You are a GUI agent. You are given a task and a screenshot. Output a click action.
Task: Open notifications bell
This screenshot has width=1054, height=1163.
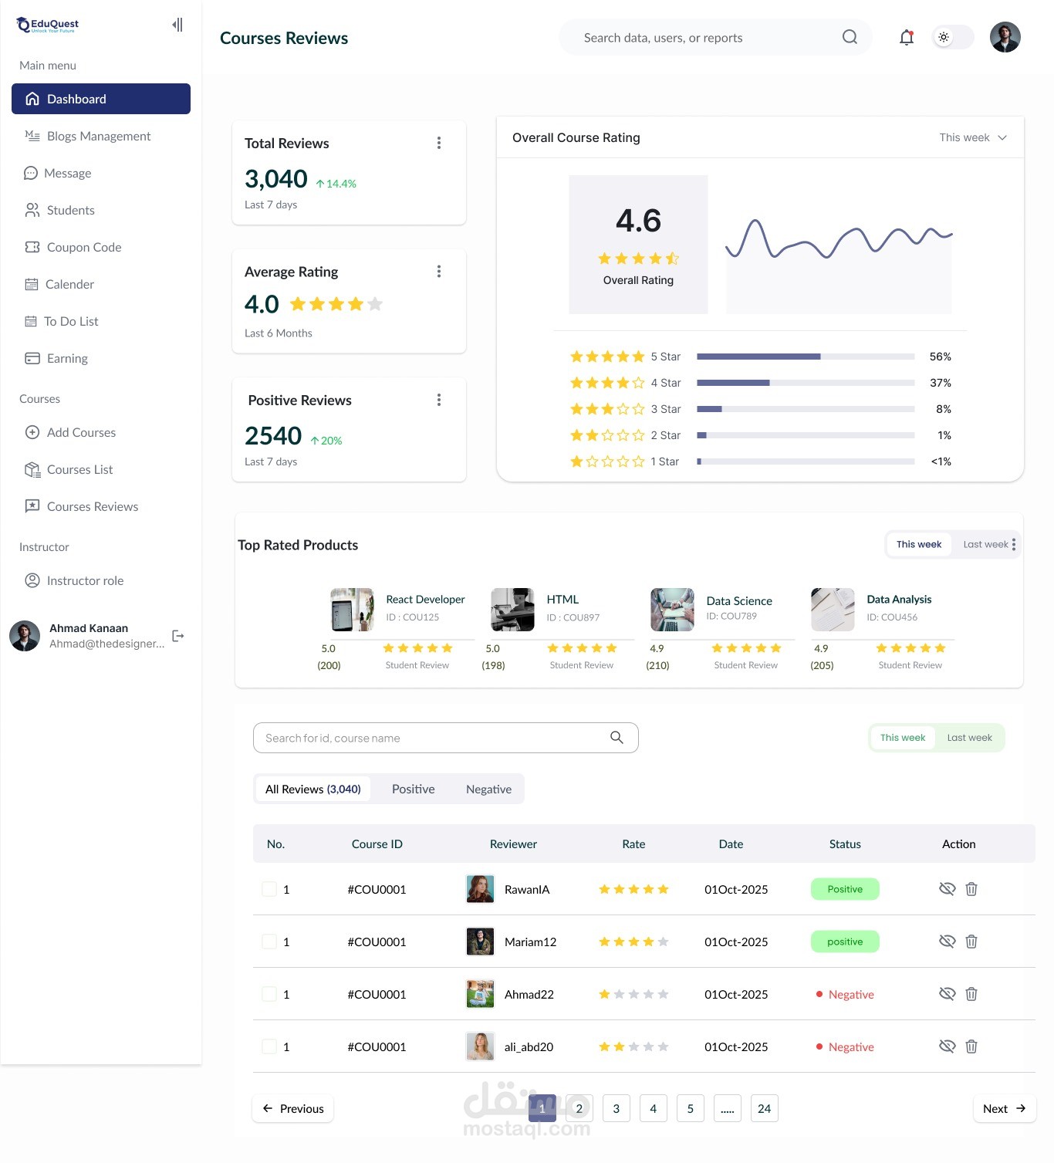click(907, 37)
